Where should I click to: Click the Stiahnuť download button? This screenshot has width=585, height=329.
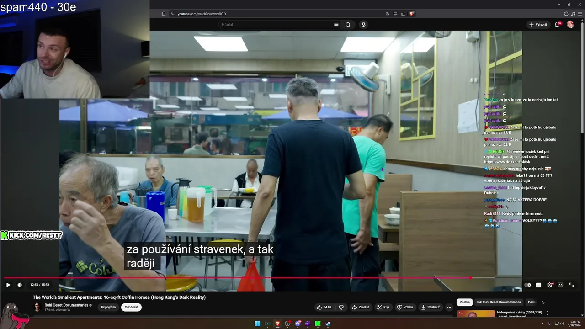point(431,307)
